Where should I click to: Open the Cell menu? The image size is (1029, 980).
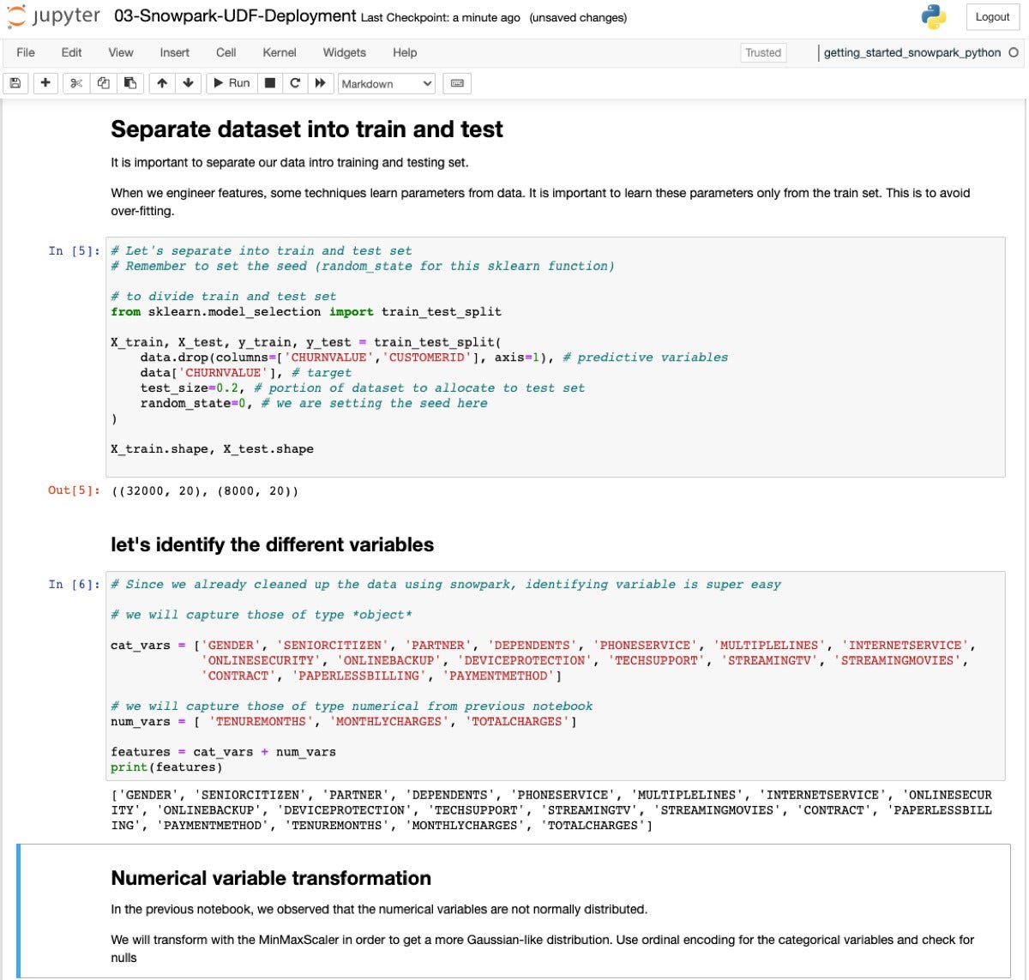coord(226,52)
